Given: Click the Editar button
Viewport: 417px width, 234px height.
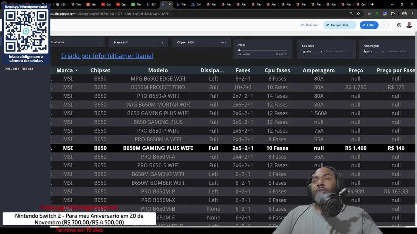Looking at the screenshot, I should tap(369, 25).
